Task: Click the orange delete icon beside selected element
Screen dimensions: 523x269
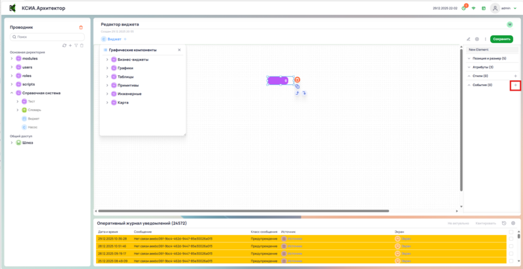Action: click(297, 80)
